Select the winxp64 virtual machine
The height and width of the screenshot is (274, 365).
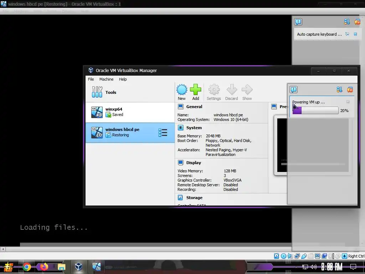tap(130, 112)
